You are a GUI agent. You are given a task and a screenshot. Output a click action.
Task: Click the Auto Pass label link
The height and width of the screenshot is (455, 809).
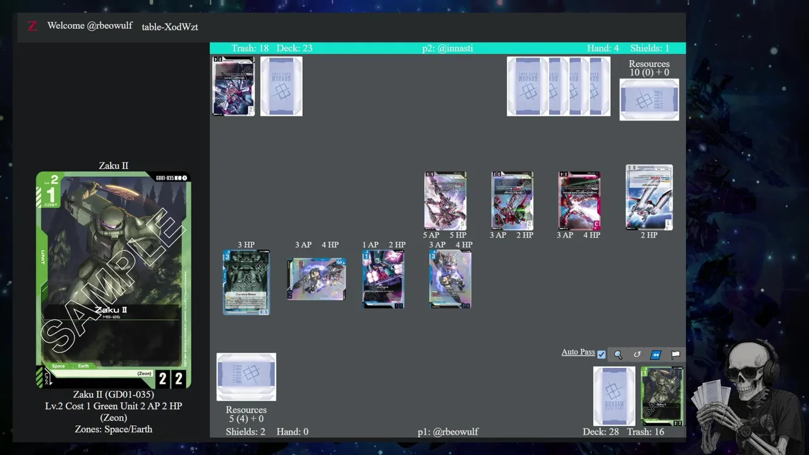pyautogui.click(x=578, y=352)
